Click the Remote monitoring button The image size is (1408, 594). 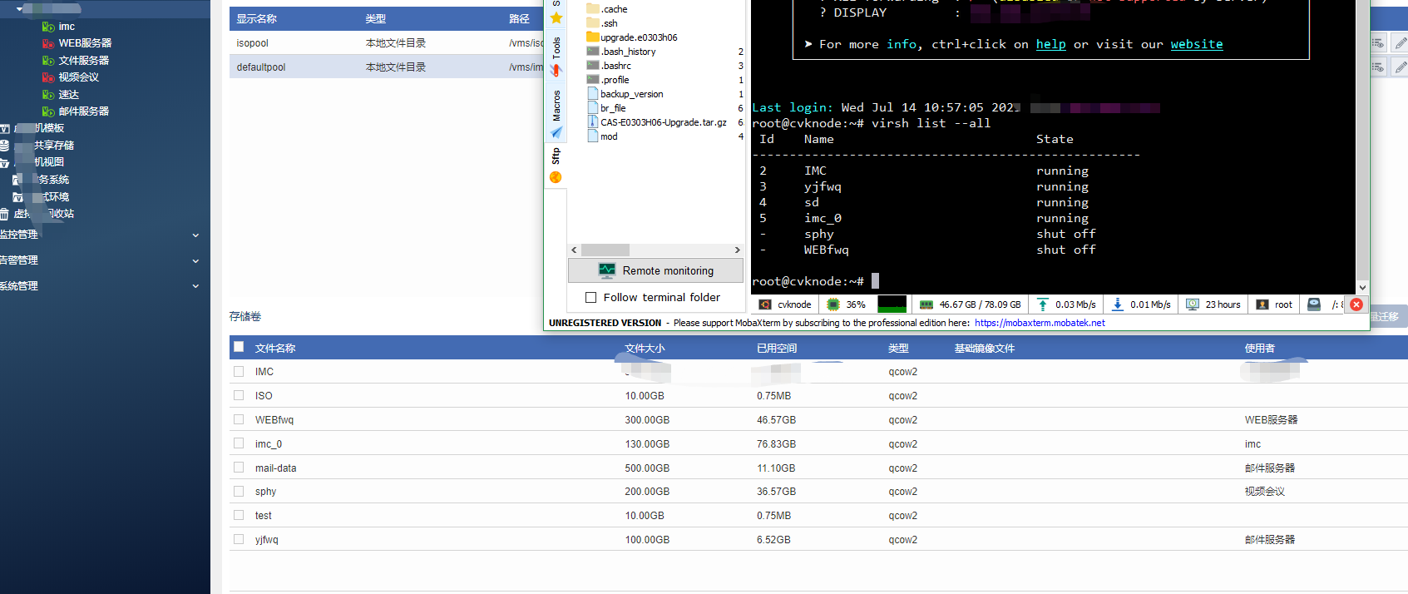point(655,270)
